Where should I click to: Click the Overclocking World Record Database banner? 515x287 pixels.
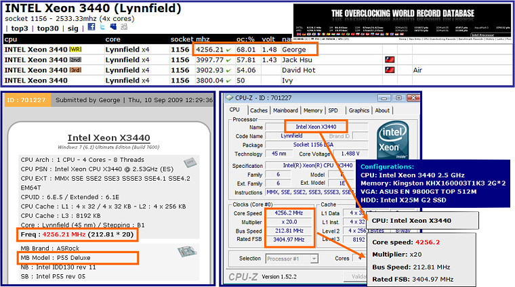point(403,14)
